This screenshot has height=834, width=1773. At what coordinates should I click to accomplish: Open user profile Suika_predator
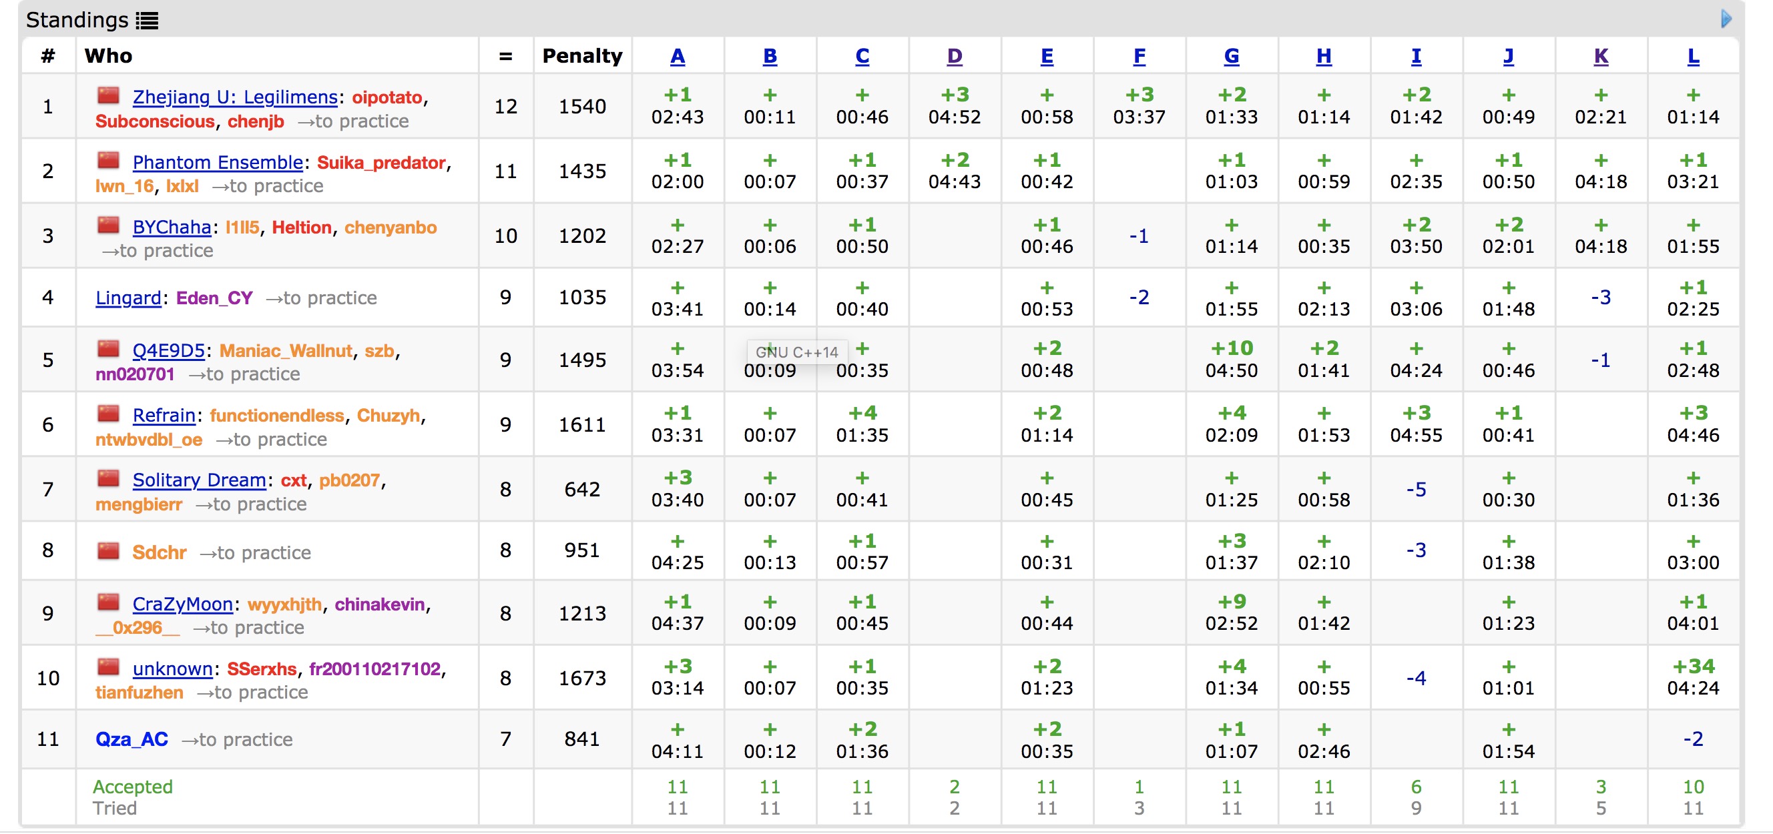pyautogui.click(x=381, y=162)
